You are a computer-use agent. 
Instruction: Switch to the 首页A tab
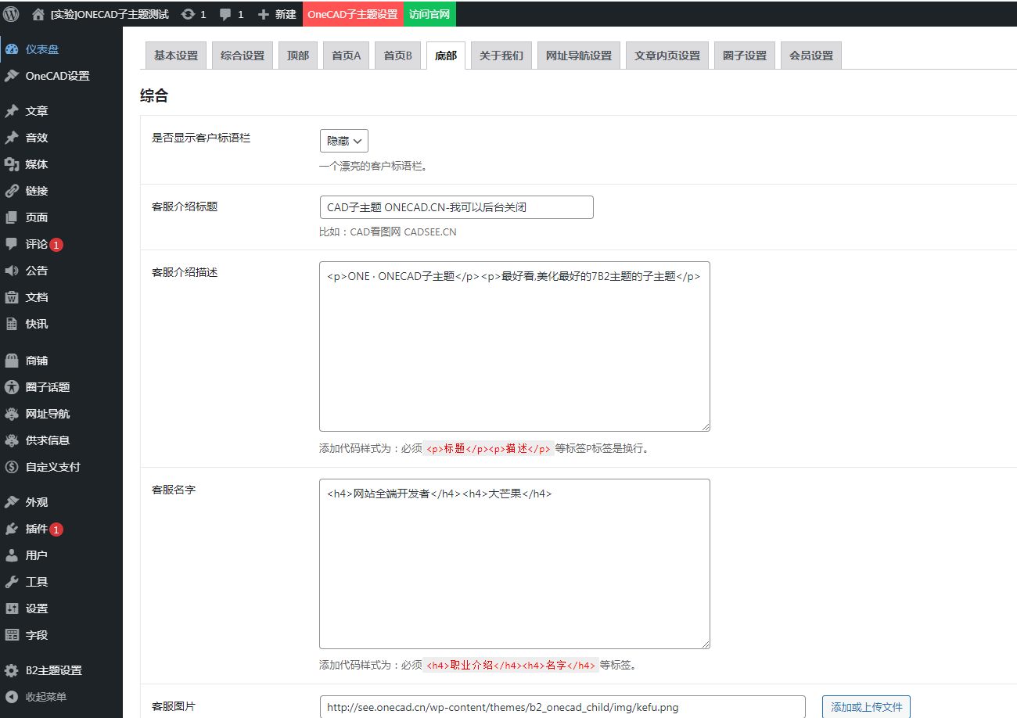pos(346,56)
